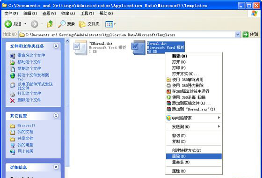Expand 发送到(N) submenu
Image resolution: width=262 pixels, height=178 pixels.
[194, 127]
